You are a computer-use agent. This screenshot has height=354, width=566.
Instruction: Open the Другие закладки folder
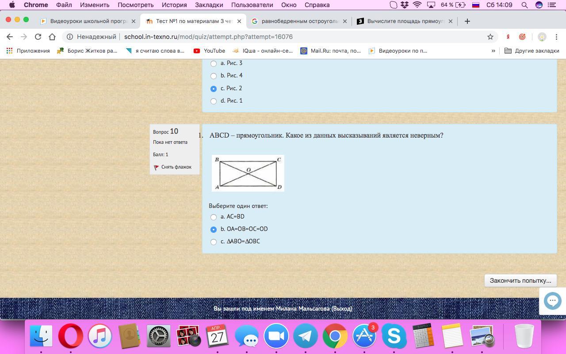tap(532, 51)
